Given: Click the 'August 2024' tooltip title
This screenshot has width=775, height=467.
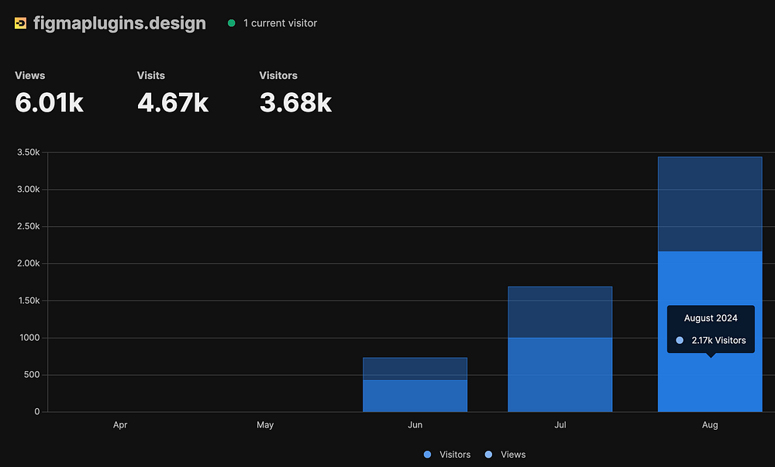Looking at the screenshot, I should tap(711, 318).
